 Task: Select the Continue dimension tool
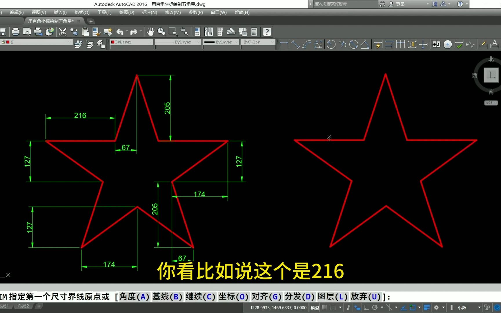pyautogui.click(x=400, y=44)
